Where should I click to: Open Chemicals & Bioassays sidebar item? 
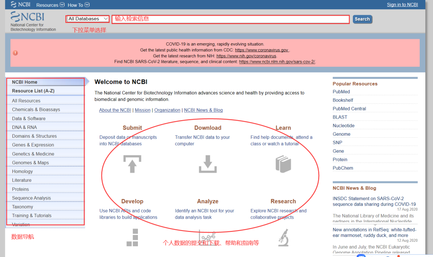(x=45, y=109)
